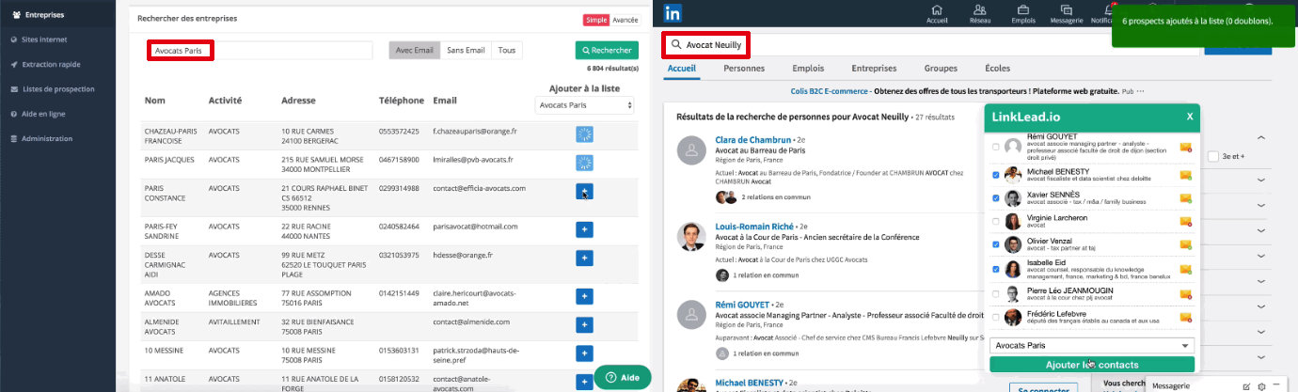
Task: Add 10 MESSINE with plus button
Action: (x=584, y=352)
